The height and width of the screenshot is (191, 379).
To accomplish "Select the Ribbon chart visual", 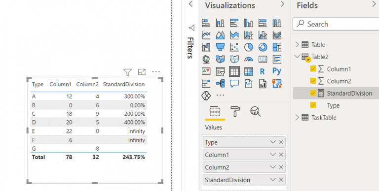I will pyautogui.click(x=277, y=35).
